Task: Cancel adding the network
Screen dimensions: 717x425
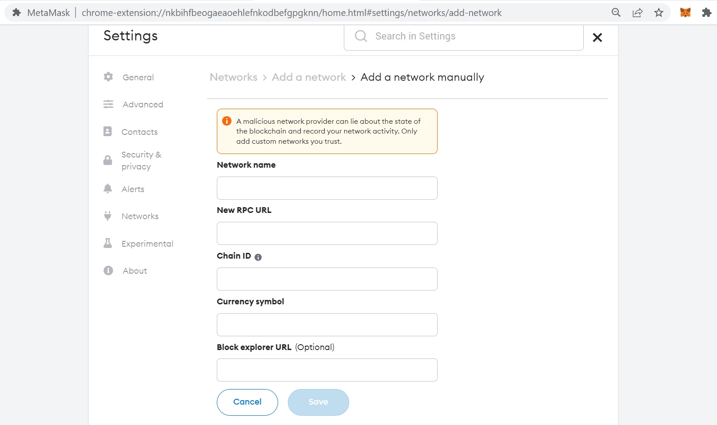Action: (x=247, y=402)
